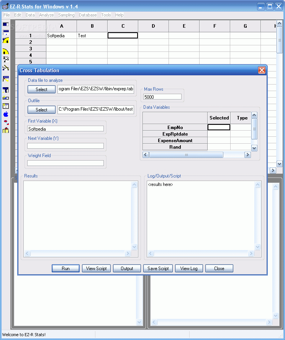
Task: Click the price tag stamp icon in toolbar
Action: pyautogui.click(x=6, y=59)
